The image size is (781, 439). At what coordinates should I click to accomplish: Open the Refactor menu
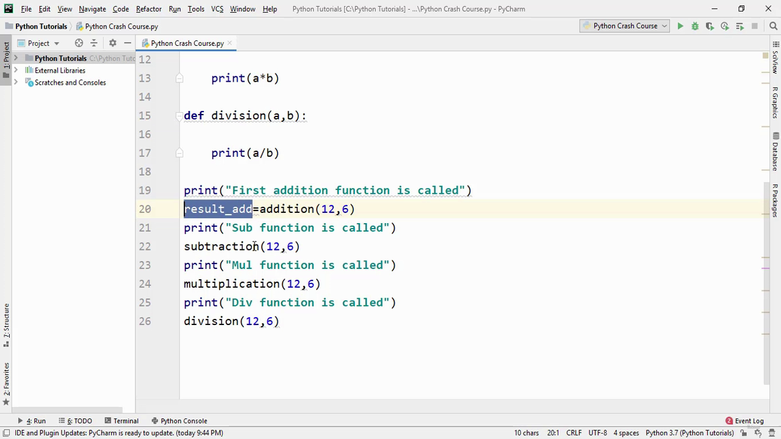click(x=149, y=9)
